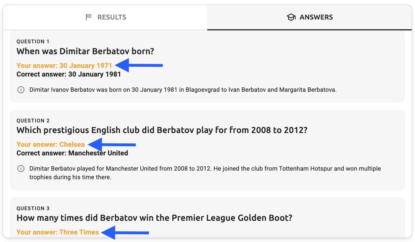Select the Question 1 heading label
Screen dimensions: 415x242
(x=33, y=42)
